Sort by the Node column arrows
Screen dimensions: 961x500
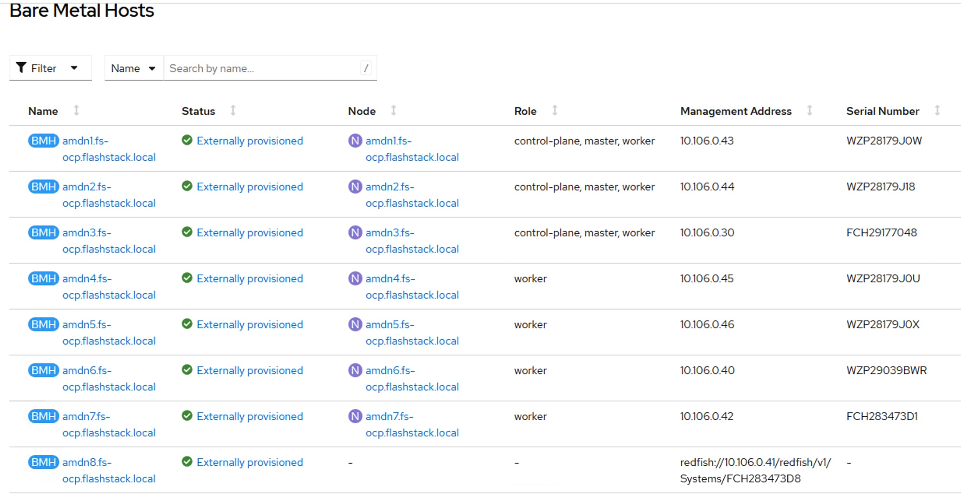point(394,111)
